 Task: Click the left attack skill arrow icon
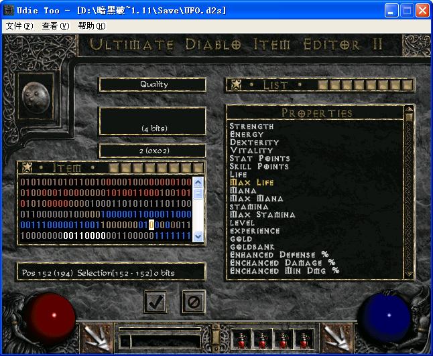97,338
